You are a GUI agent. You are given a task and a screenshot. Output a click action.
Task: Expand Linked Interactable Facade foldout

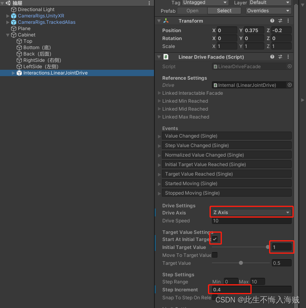(160, 93)
